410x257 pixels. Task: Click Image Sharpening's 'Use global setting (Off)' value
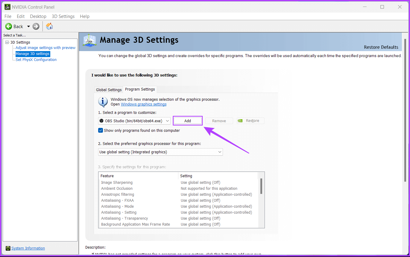pos(201,183)
